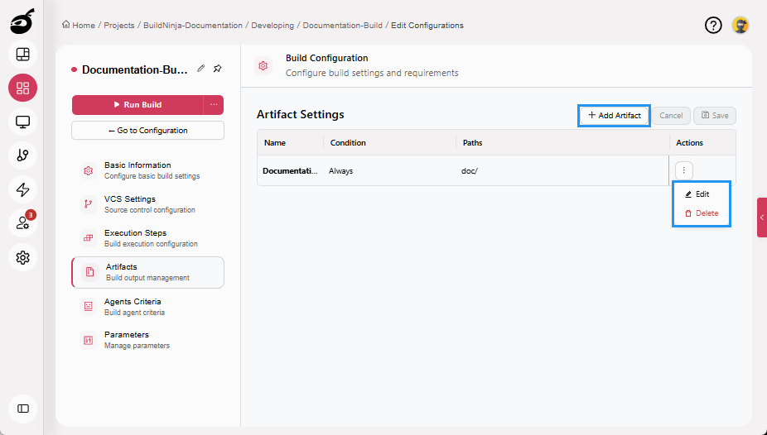The image size is (767, 435).
Task: Open Agents Criteria section
Action: coord(147,307)
